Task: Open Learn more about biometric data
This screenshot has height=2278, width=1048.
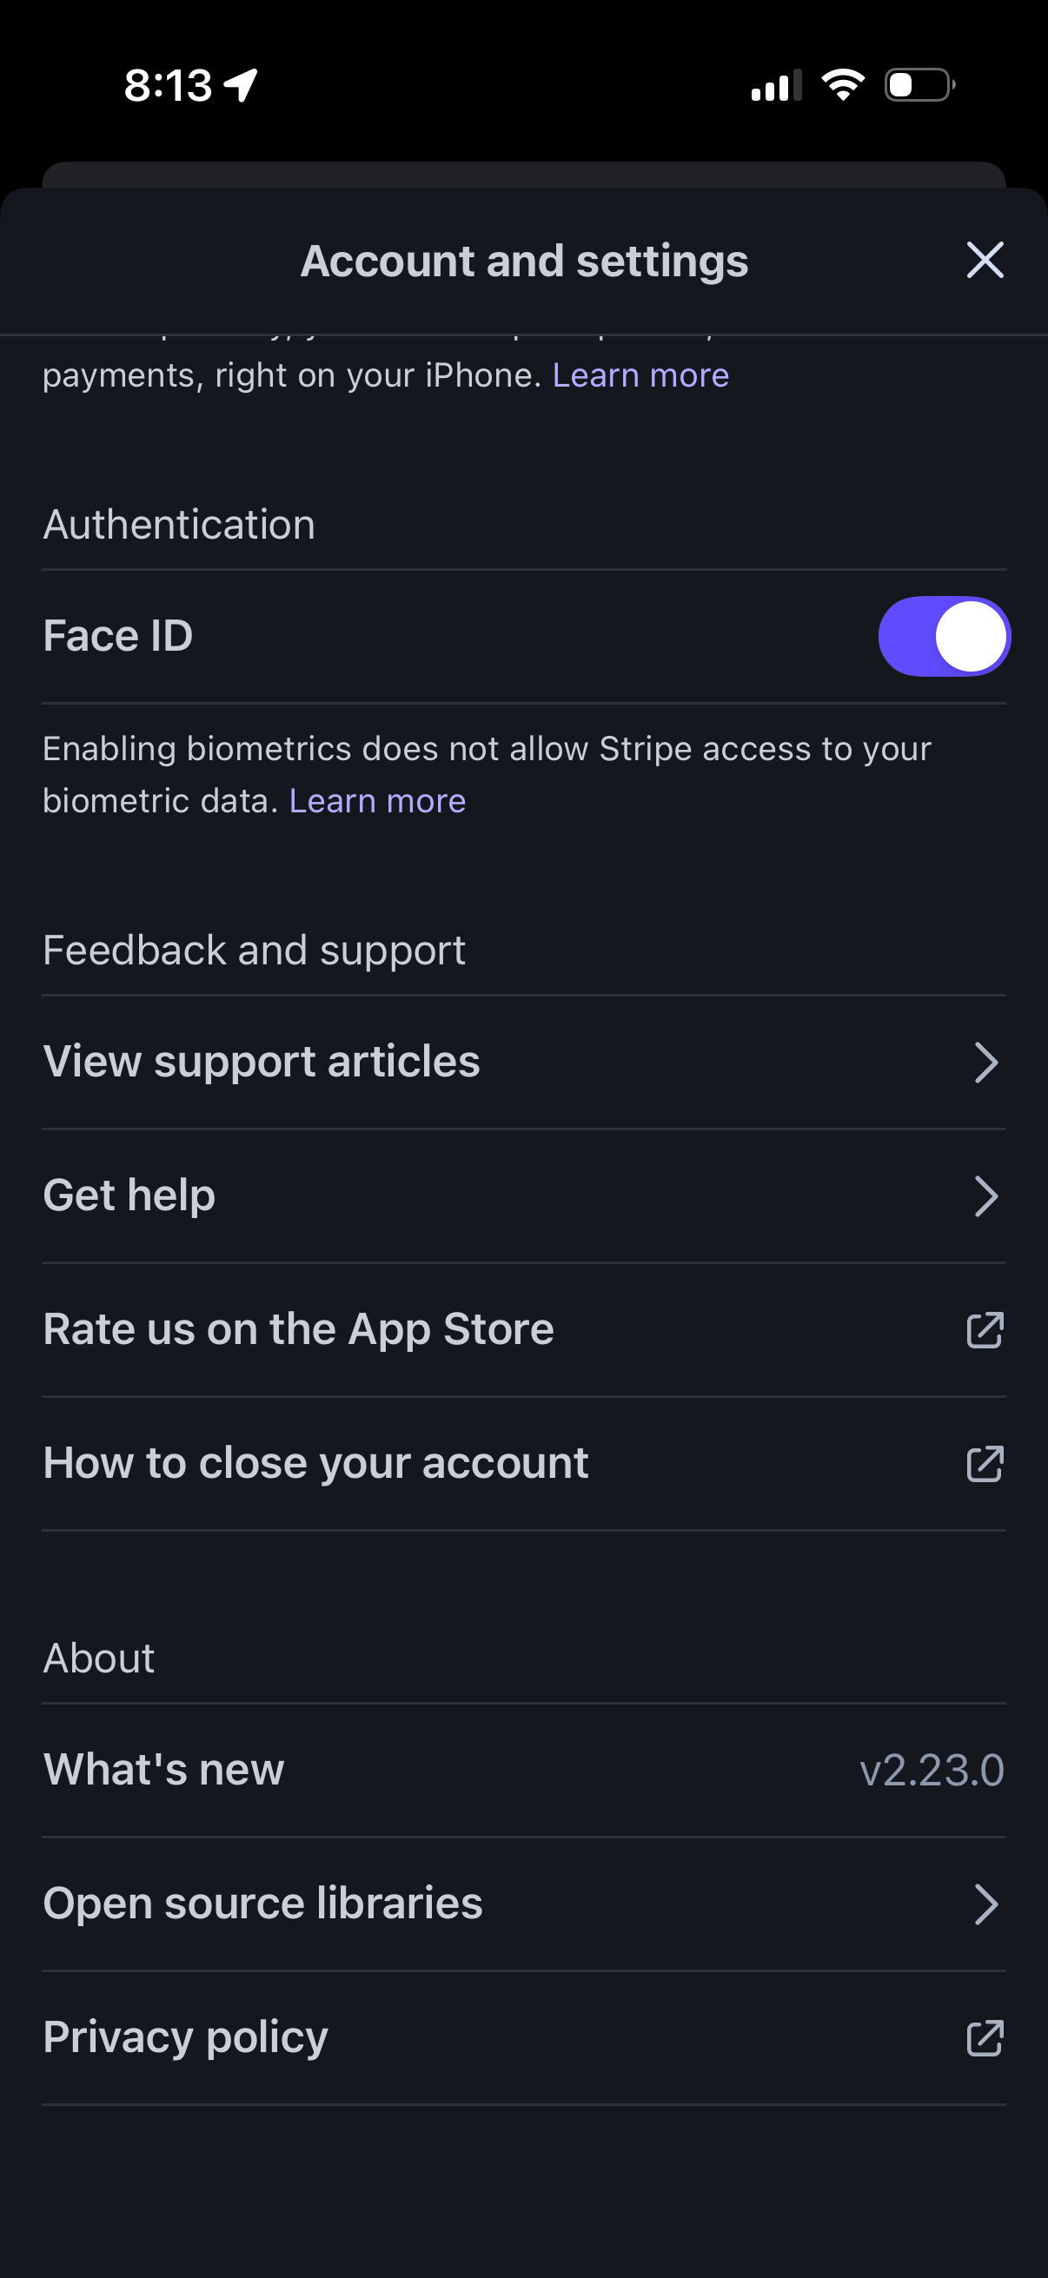Action: pos(378,800)
